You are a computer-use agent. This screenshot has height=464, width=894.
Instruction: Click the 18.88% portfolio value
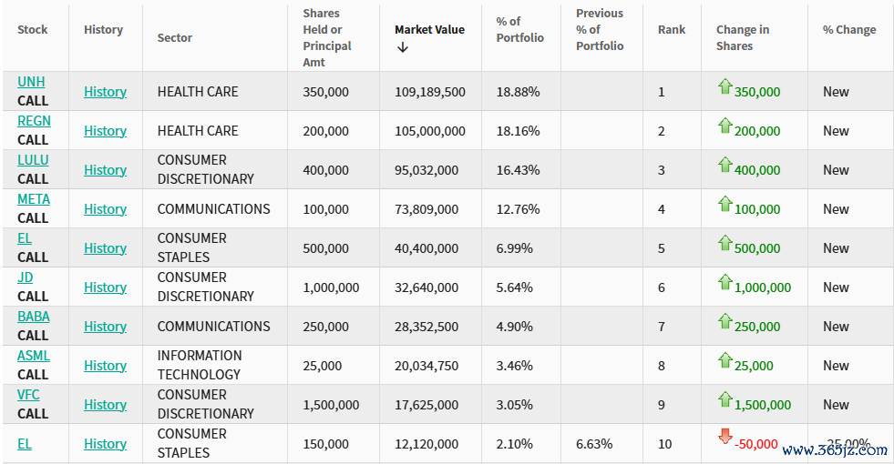pos(518,92)
